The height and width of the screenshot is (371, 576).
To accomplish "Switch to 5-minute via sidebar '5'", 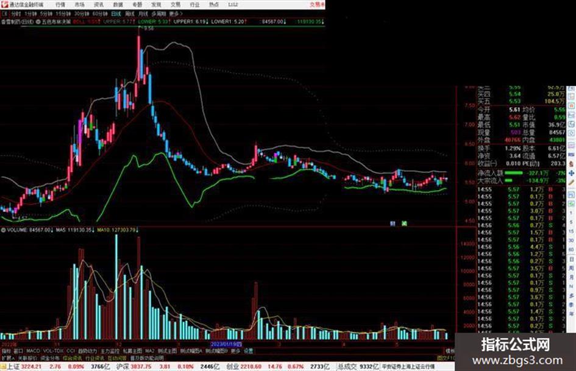I will pyautogui.click(x=571, y=222).
